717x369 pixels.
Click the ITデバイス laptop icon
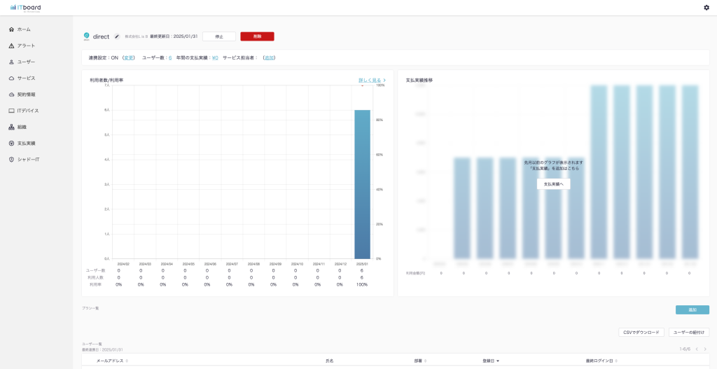coord(11,111)
